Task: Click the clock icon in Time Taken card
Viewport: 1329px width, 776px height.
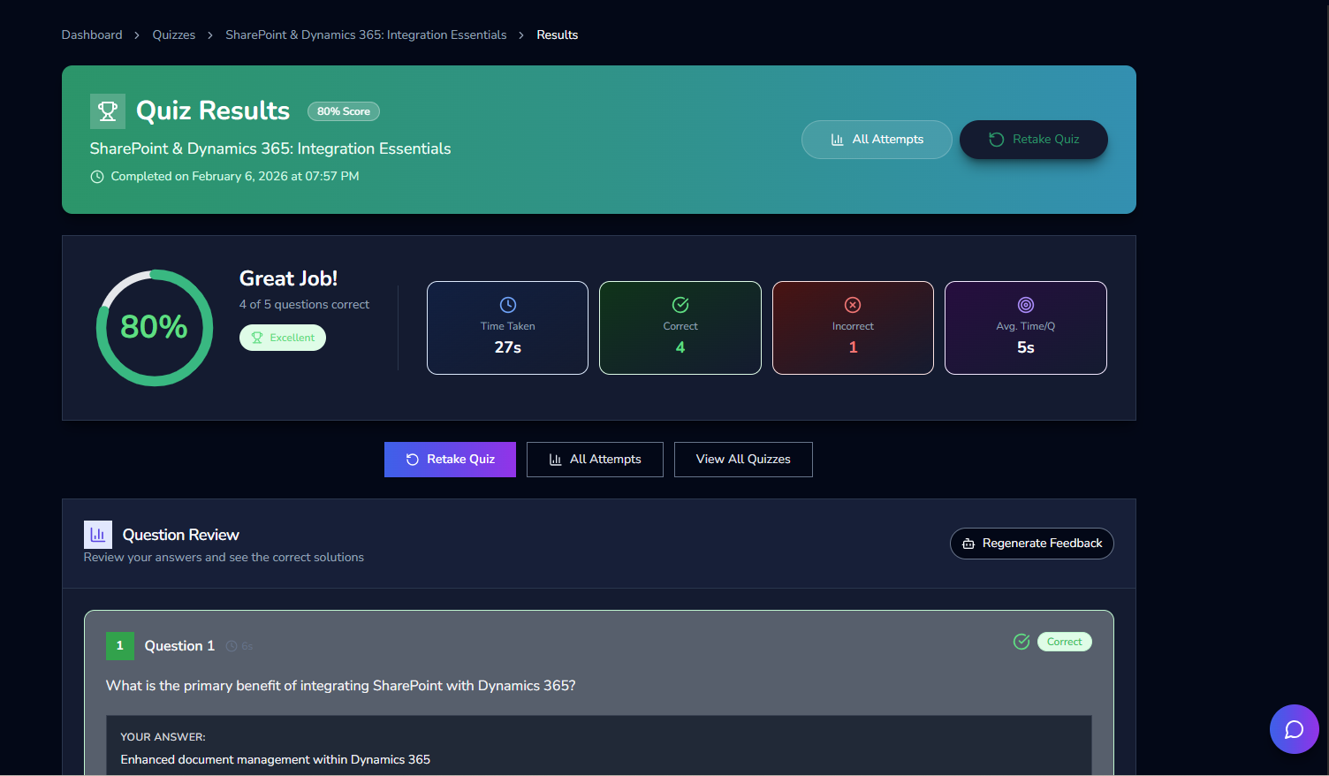Action: [507, 305]
